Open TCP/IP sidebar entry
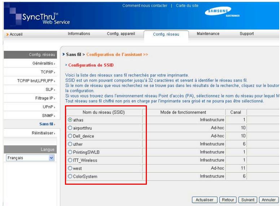Viewport: 280px width, 206px height. [x=48, y=72]
